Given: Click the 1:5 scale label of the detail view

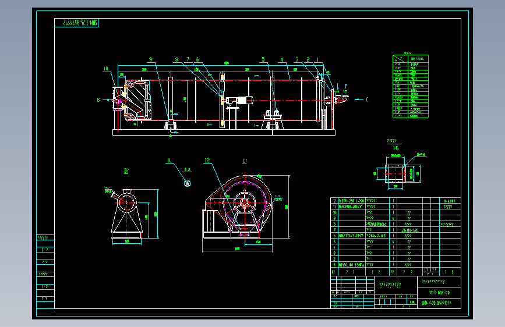Looking at the screenshot, I should coord(396,148).
